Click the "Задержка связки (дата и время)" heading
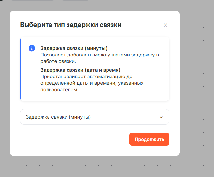This screenshot has height=177, width=214. click(x=80, y=70)
